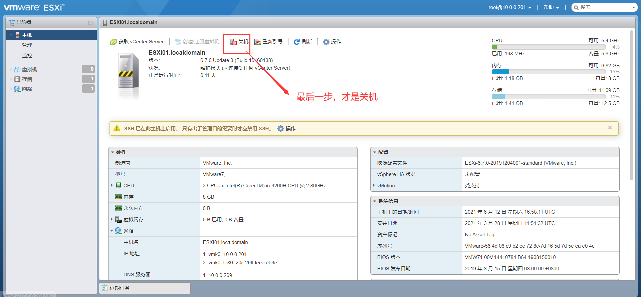Select the image profile ESXi-6.7.0 value
The height and width of the screenshot is (297, 641).
pyautogui.click(x=520, y=163)
